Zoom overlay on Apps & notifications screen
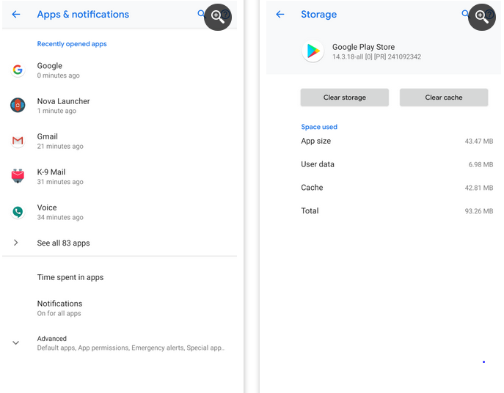Image resolution: width=504 pixels, height=393 pixels. click(218, 17)
